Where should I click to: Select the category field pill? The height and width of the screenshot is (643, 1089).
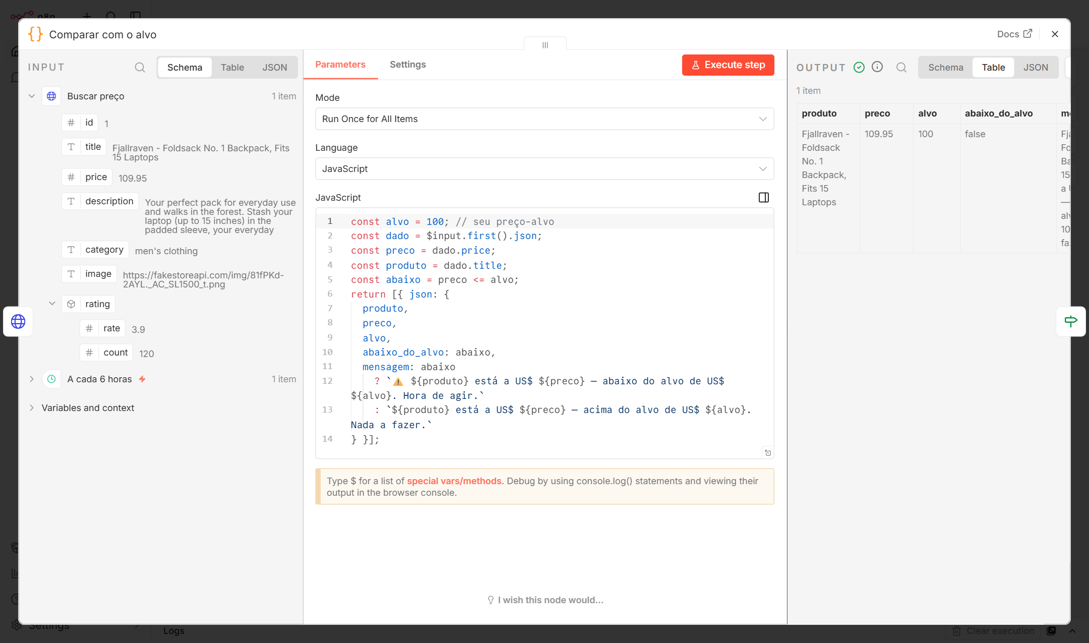tap(95, 250)
